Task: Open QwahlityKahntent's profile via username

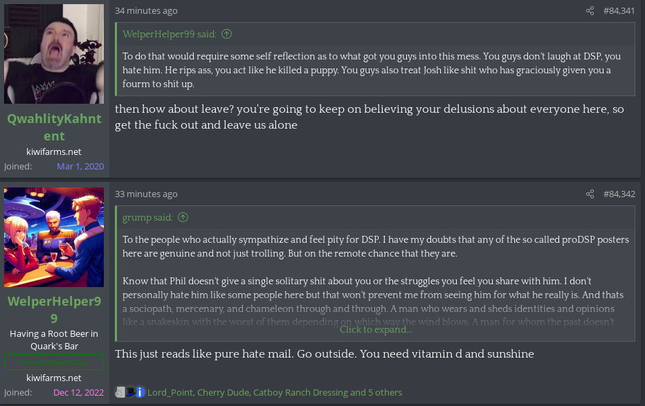Action: pos(54,127)
